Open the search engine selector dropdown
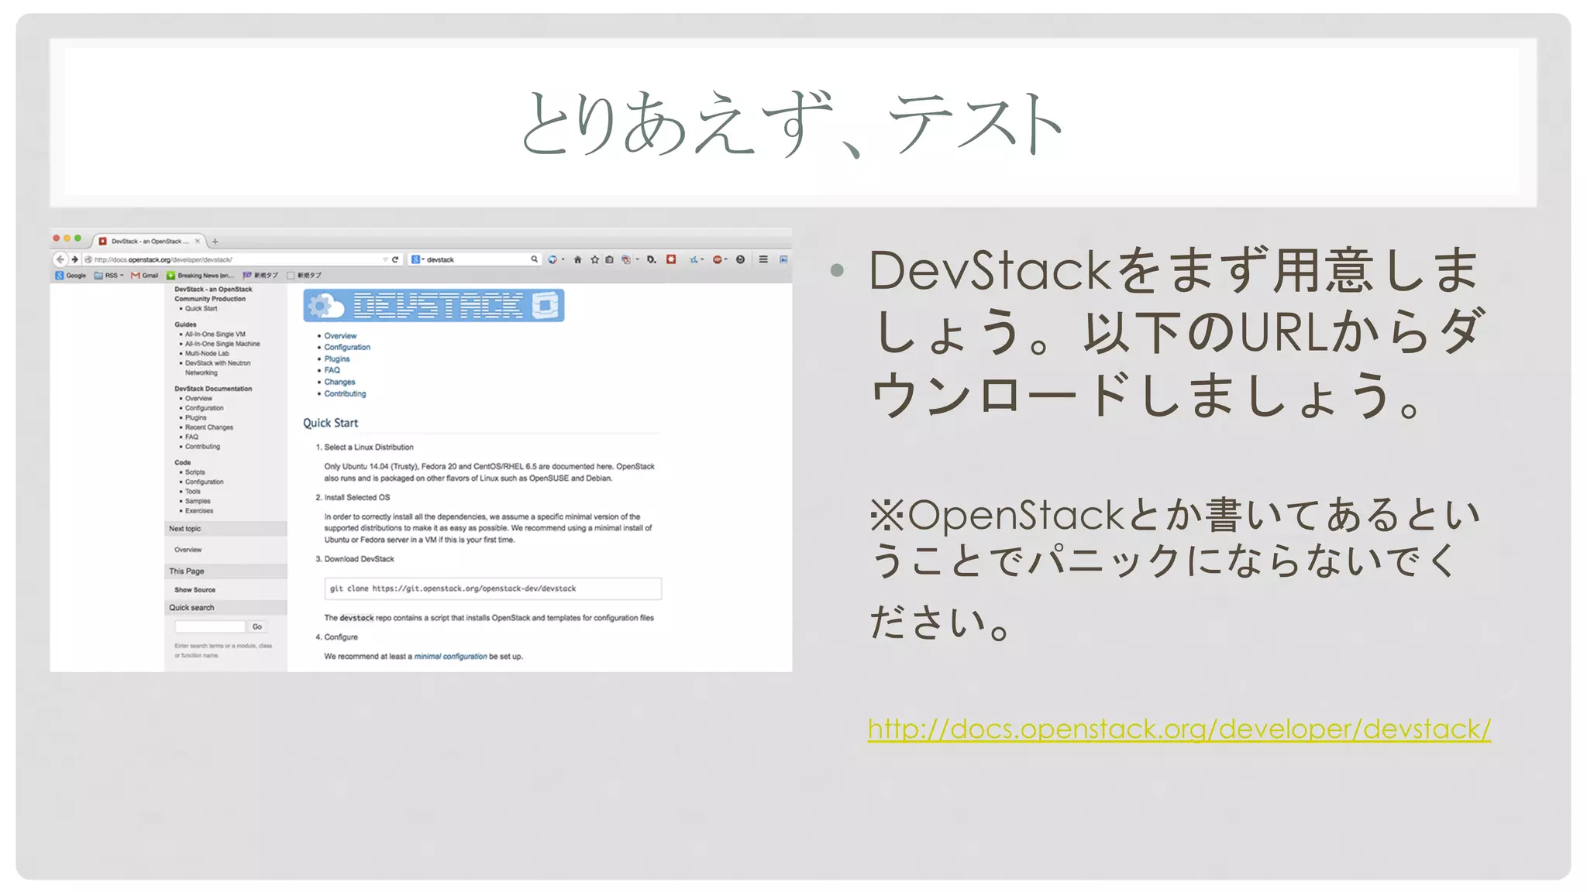1587x892 pixels. click(x=418, y=259)
